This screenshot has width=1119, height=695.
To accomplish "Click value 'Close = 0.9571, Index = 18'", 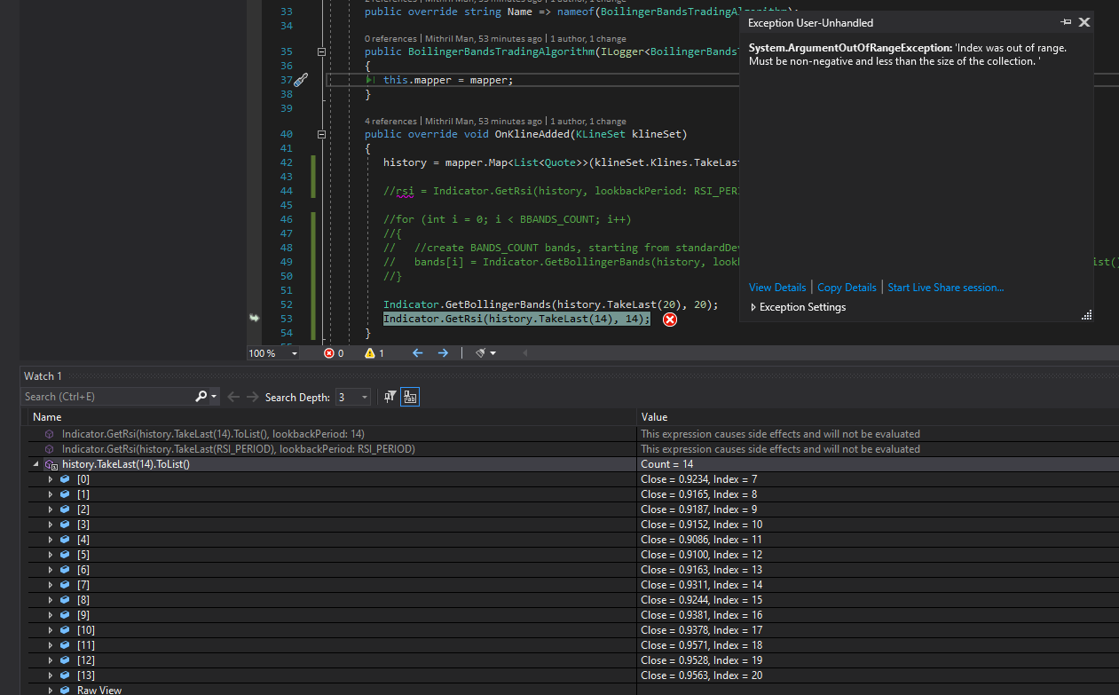I will (x=701, y=645).
